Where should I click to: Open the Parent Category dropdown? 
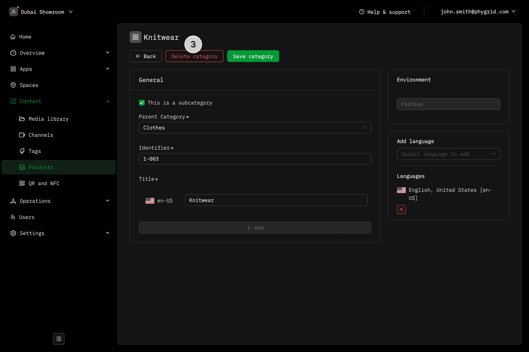tap(255, 128)
